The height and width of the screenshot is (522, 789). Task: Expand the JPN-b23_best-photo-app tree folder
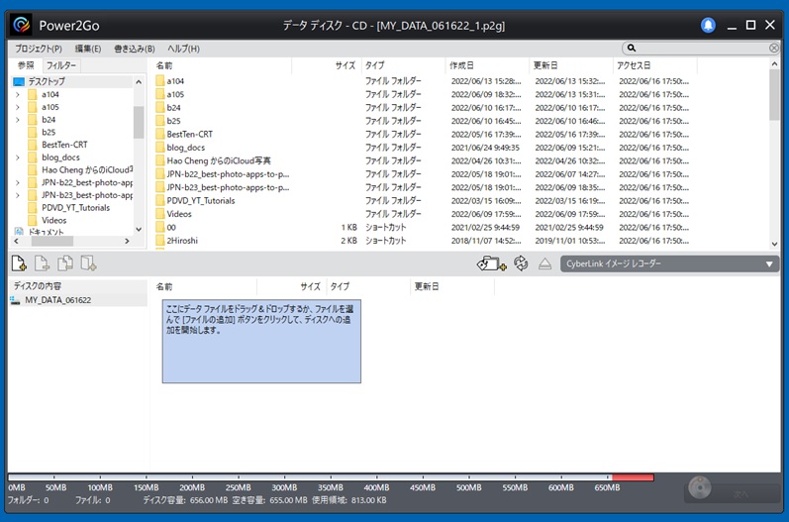point(18,195)
